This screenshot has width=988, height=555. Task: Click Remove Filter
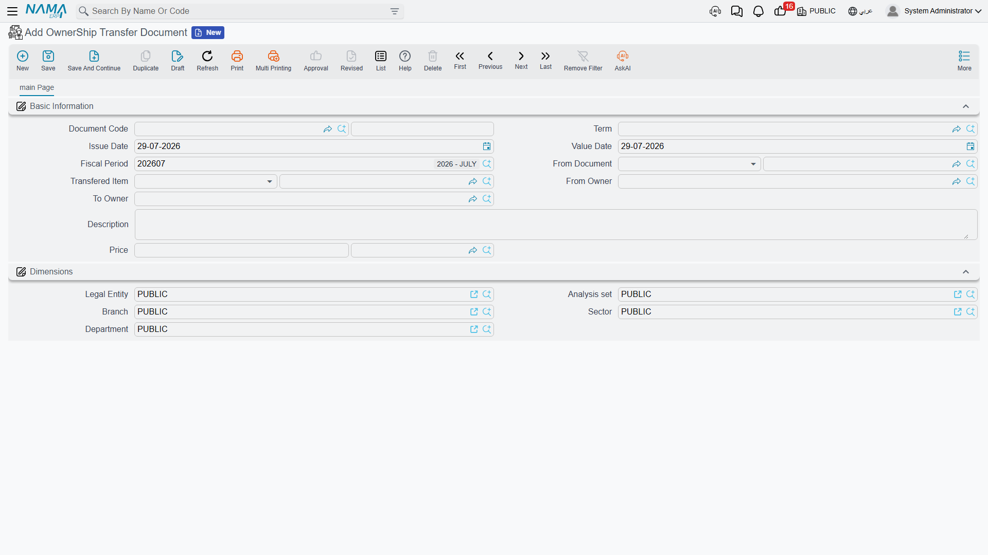583,61
